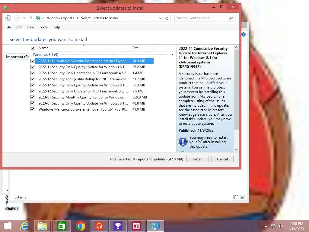Viewport: 309px width, 232px height.
Task: Open File Explorer from the taskbar
Action: click(42, 226)
